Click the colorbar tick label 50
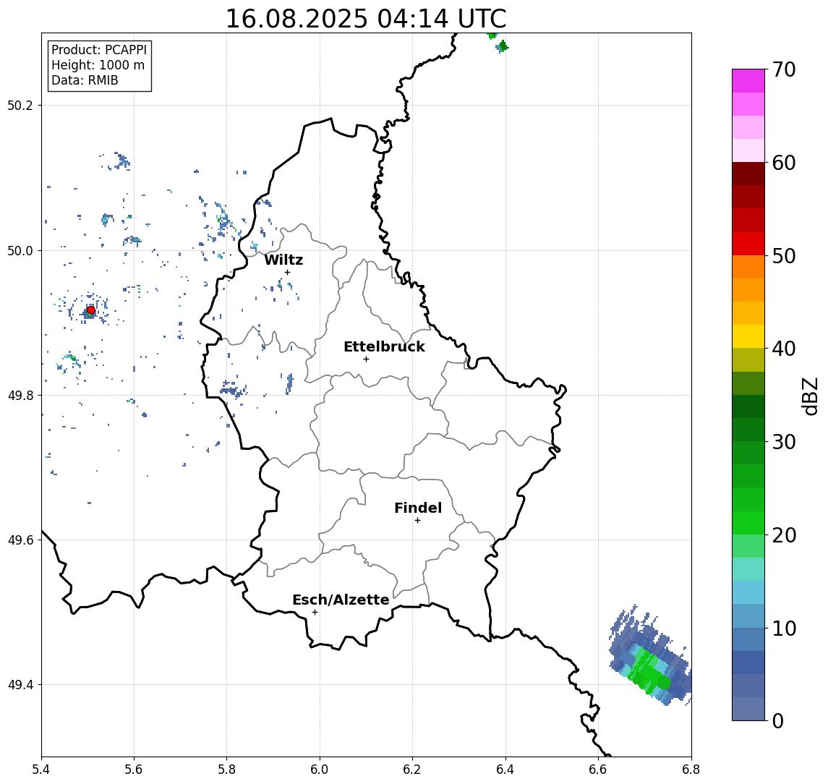 784,256
